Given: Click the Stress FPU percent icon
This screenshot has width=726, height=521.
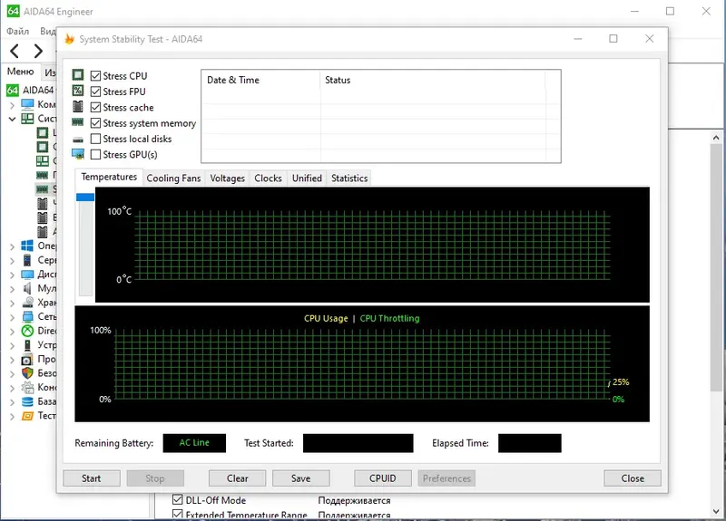Looking at the screenshot, I should [x=78, y=91].
